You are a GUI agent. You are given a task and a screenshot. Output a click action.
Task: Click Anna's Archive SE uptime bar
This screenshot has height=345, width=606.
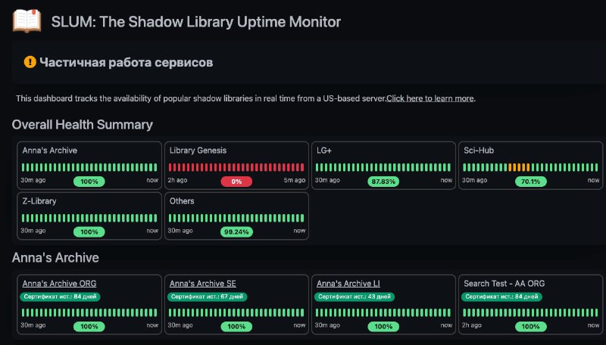(236, 312)
